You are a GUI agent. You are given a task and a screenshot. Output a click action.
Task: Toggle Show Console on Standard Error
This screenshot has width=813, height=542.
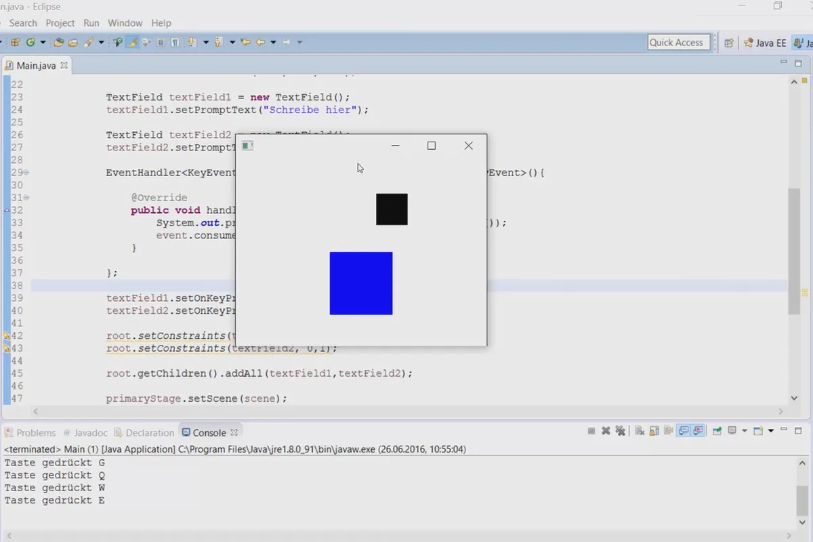(698, 431)
